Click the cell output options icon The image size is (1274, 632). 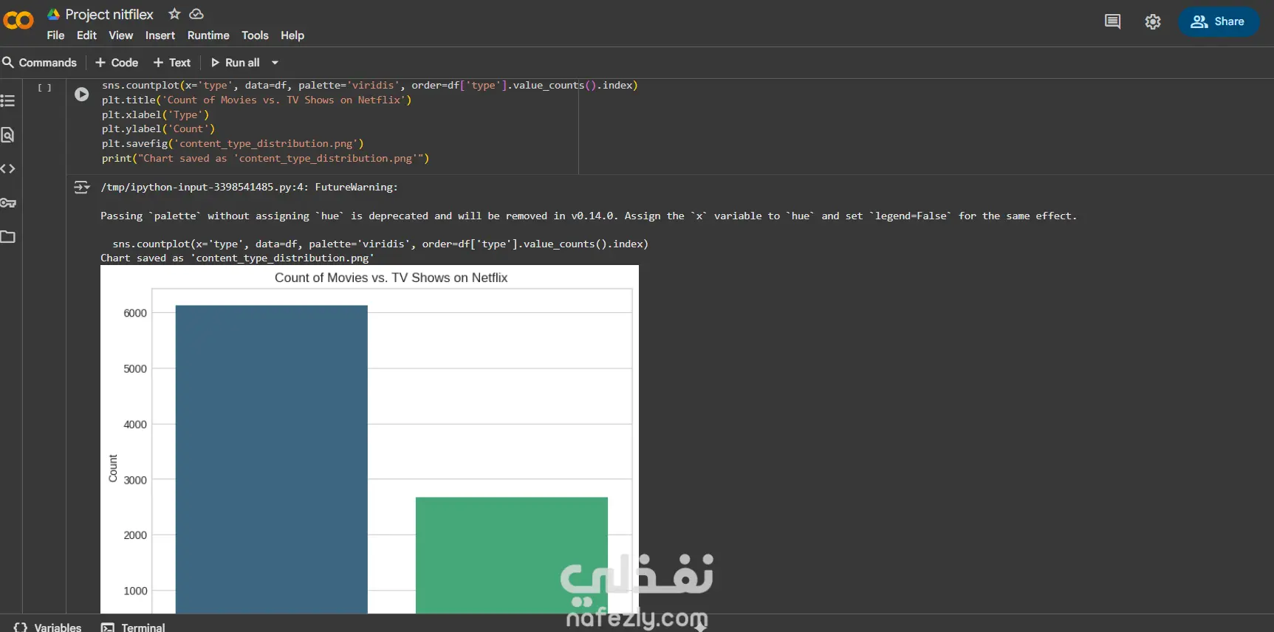[x=82, y=188]
